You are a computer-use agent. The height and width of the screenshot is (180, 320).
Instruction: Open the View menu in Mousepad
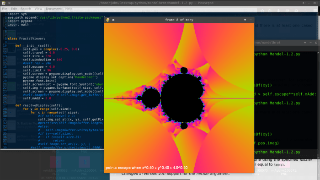pos(38,9)
